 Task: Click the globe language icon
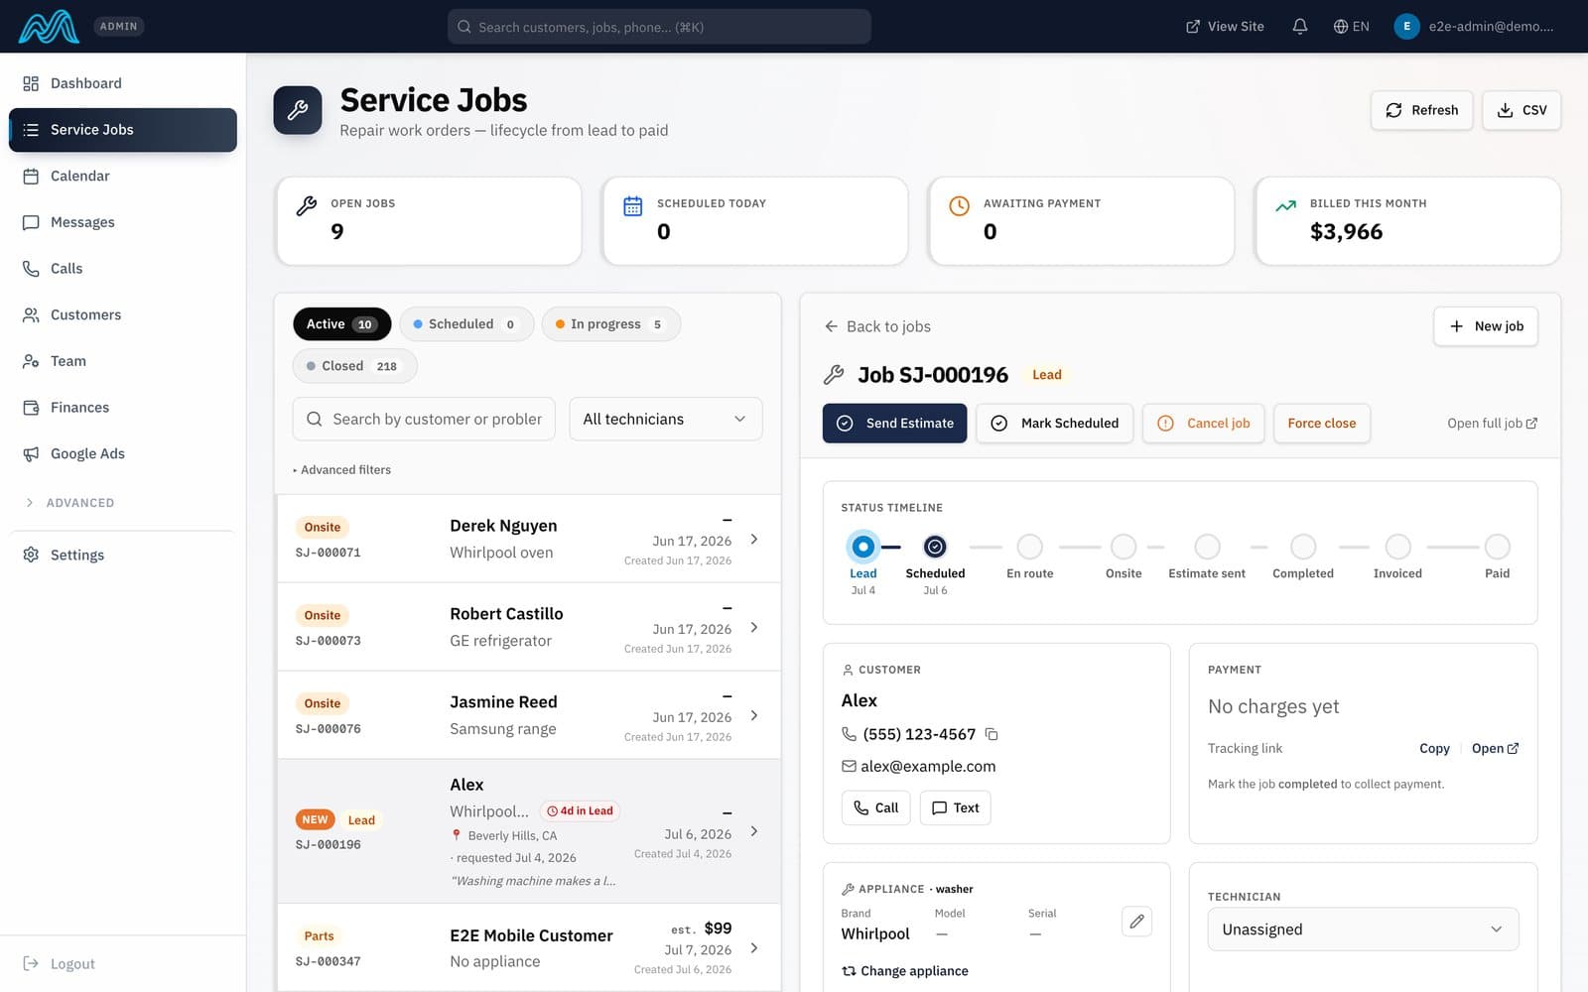[1340, 27]
